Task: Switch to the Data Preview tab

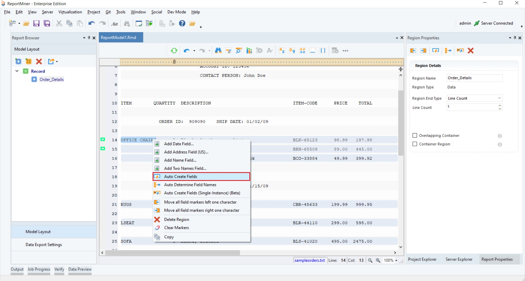Action: 80,269
